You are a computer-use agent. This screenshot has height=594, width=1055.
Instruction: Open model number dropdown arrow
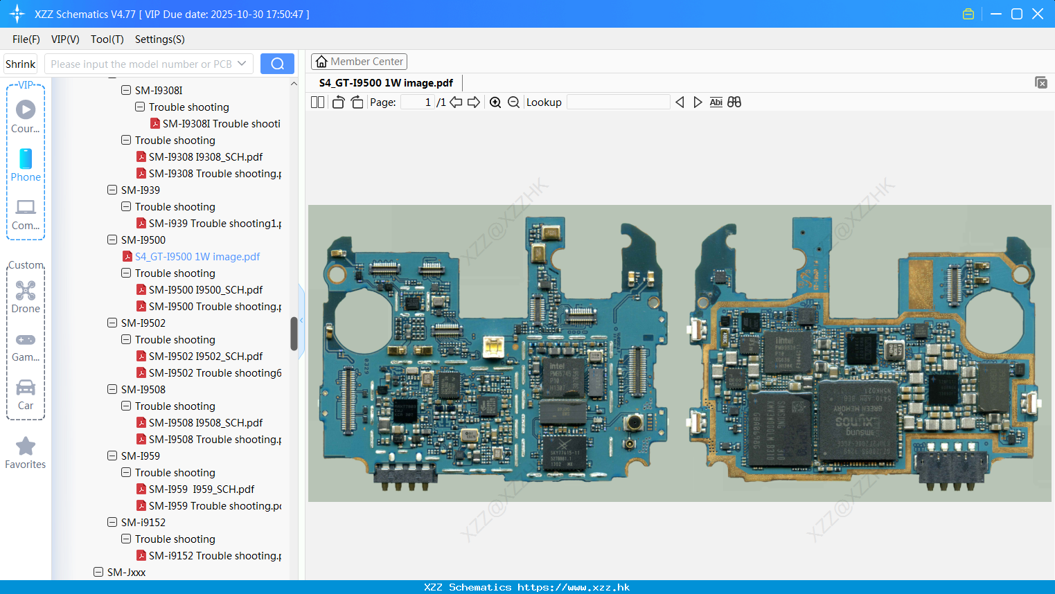[242, 64]
